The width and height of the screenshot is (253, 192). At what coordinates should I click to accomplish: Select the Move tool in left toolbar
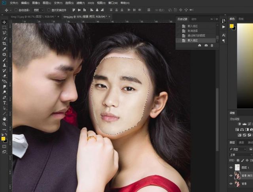[4, 22]
